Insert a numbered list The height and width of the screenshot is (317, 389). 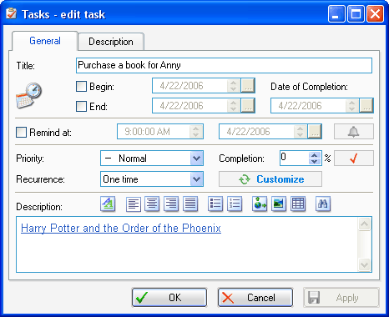pos(235,204)
